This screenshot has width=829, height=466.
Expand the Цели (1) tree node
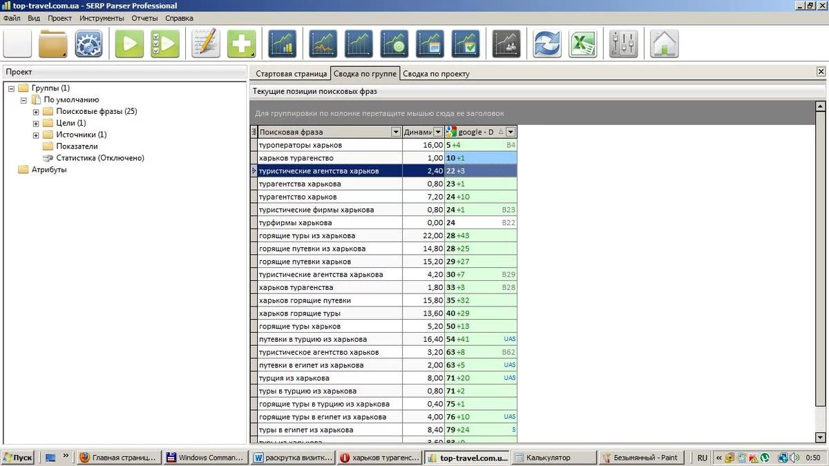36,124
